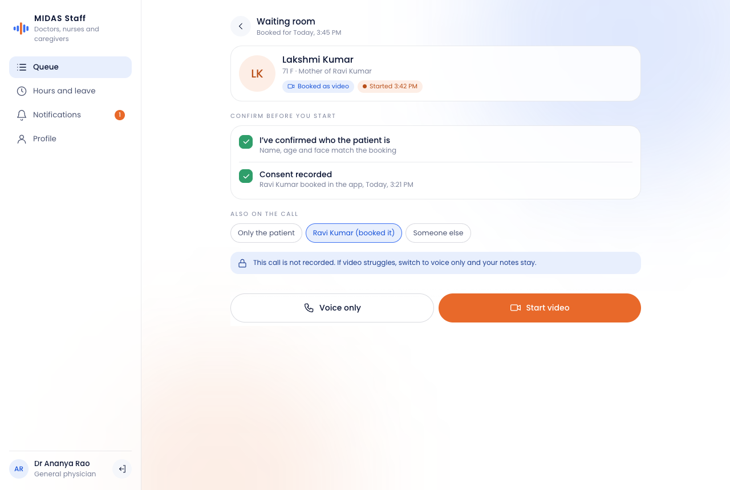Click the sign-out icon next to Dr Ananya Rao
This screenshot has width=730, height=490.
click(x=122, y=469)
